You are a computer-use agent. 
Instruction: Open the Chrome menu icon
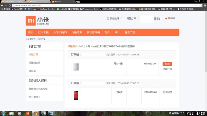(x=205, y=5)
